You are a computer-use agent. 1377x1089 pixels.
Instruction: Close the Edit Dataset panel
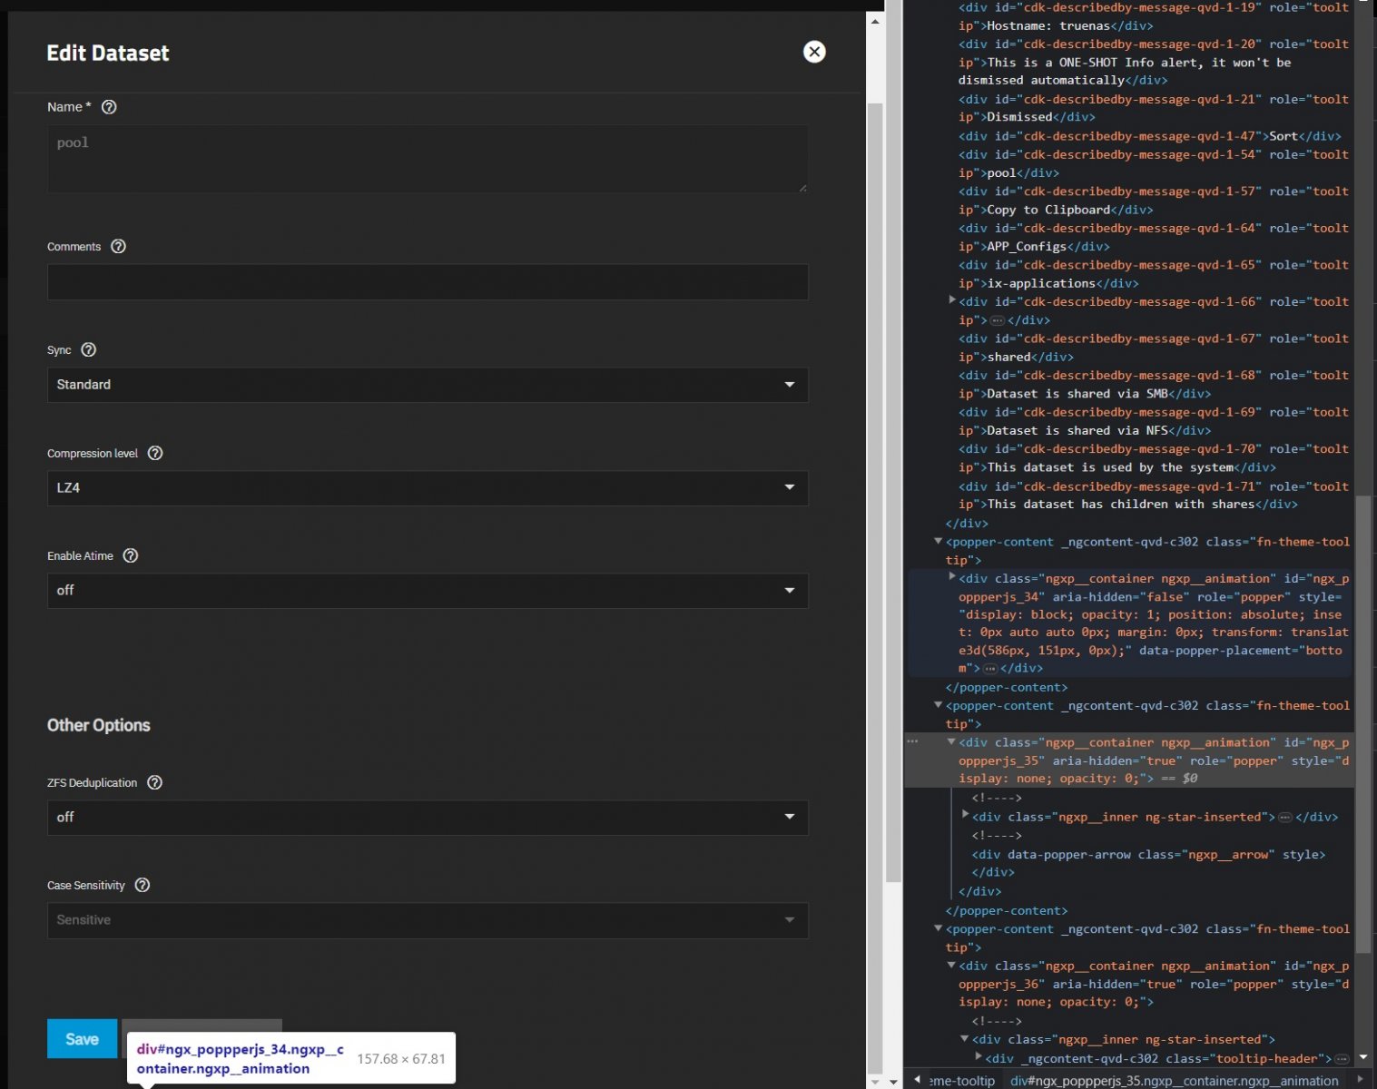(x=814, y=52)
